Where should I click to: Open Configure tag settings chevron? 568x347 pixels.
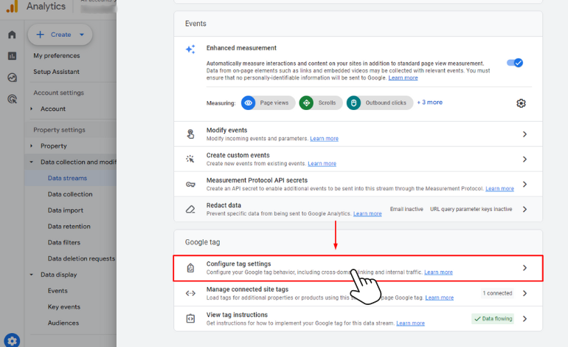[x=524, y=268]
